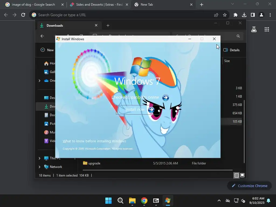
Task: Open Chrome Labs flask icon
Action: tap(254, 29)
